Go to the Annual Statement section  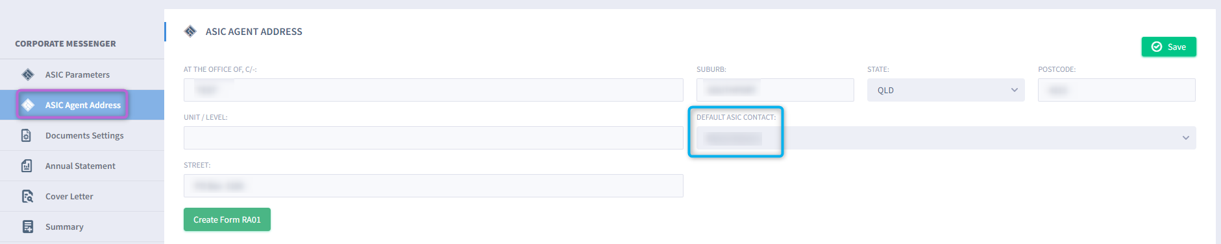(82, 166)
